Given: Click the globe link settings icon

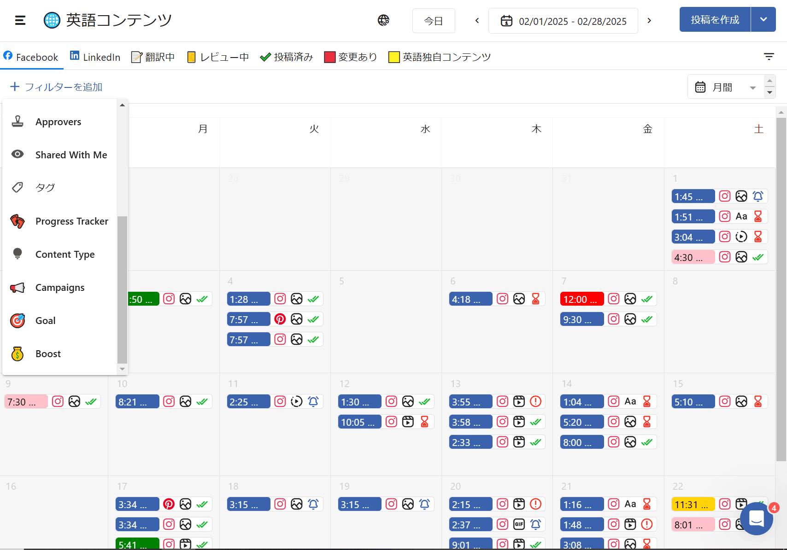Looking at the screenshot, I should point(383,20).
